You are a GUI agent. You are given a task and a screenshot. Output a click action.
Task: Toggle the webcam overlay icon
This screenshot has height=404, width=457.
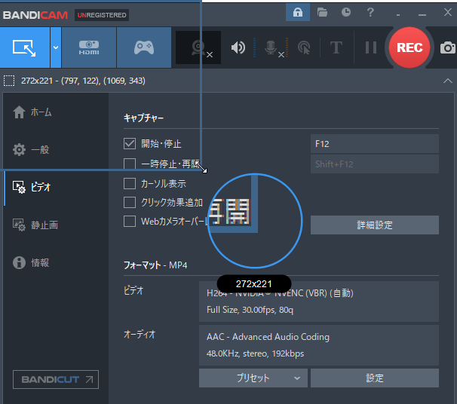[198, 47]
